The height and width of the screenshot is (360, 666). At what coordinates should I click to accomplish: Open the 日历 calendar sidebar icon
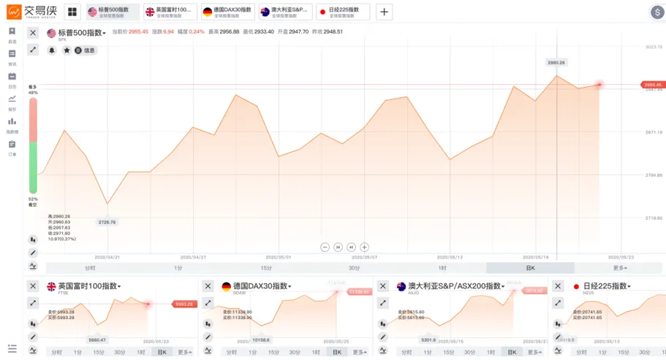click(12, 77)
